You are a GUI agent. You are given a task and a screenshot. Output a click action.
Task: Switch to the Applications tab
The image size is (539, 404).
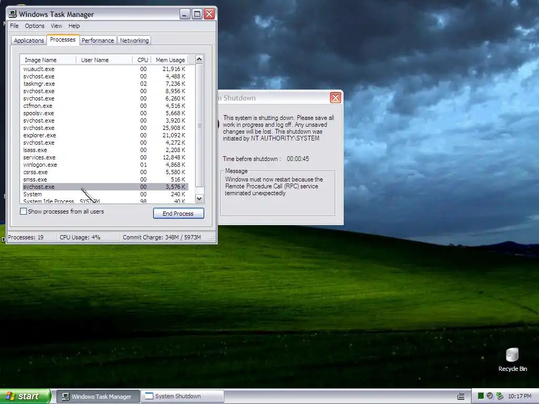tap(29, 41)
